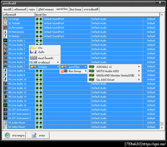Click the folder icon beside อ่าน

33,48
